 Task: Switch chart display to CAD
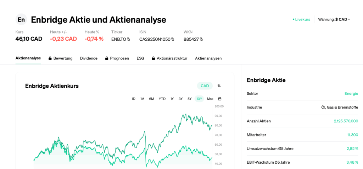point(205,86)
